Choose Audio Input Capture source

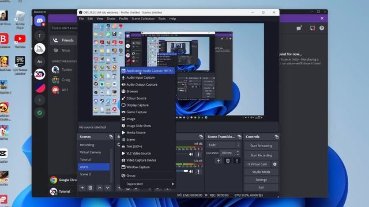pyautogui.click(x=148, y=78)
